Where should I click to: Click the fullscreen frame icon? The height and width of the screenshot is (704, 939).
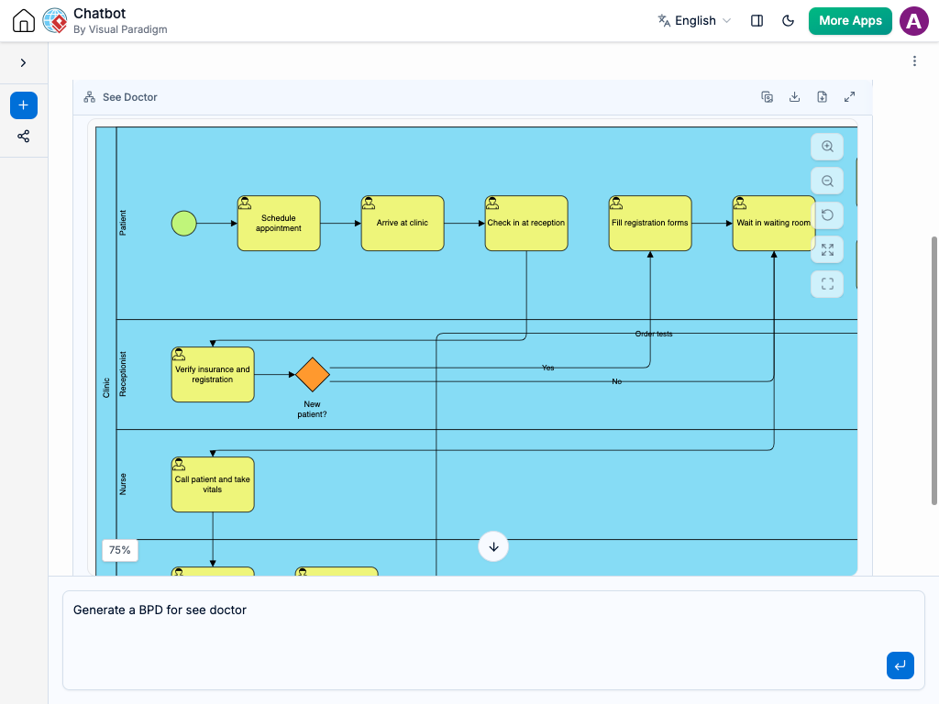click(x=827, y=284)
